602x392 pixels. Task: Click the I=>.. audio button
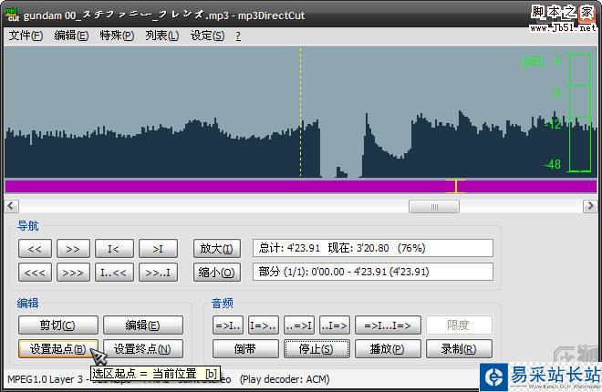[x=264, y=325]
